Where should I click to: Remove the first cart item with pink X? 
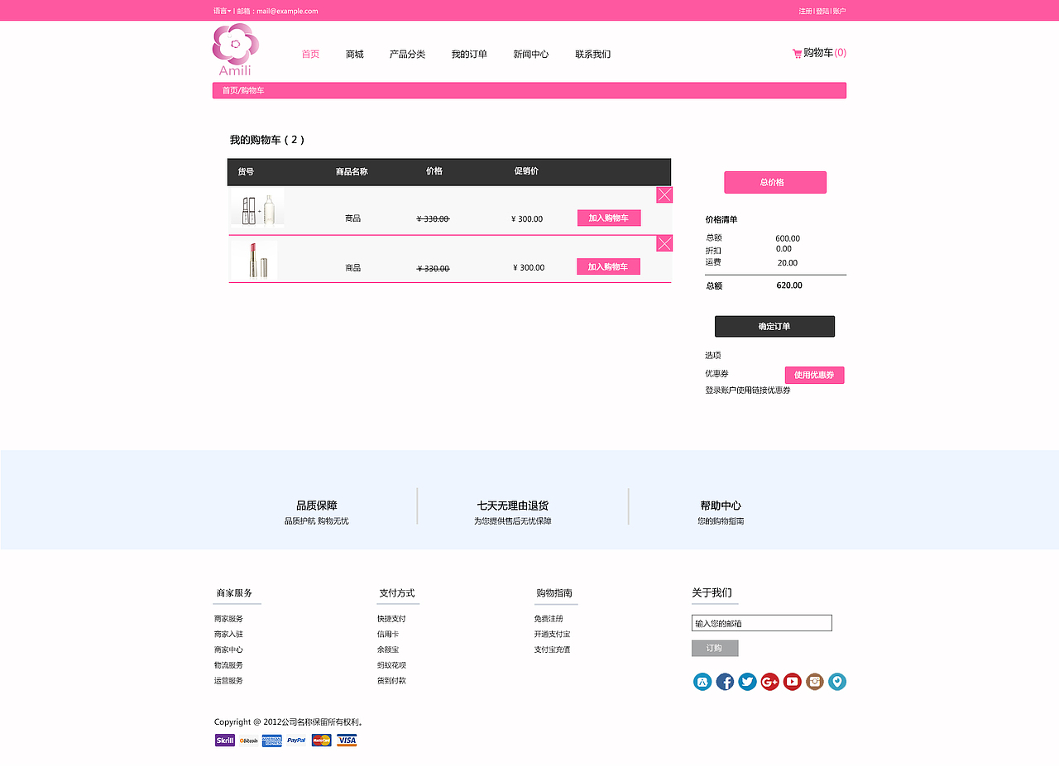tap(664, 194)
